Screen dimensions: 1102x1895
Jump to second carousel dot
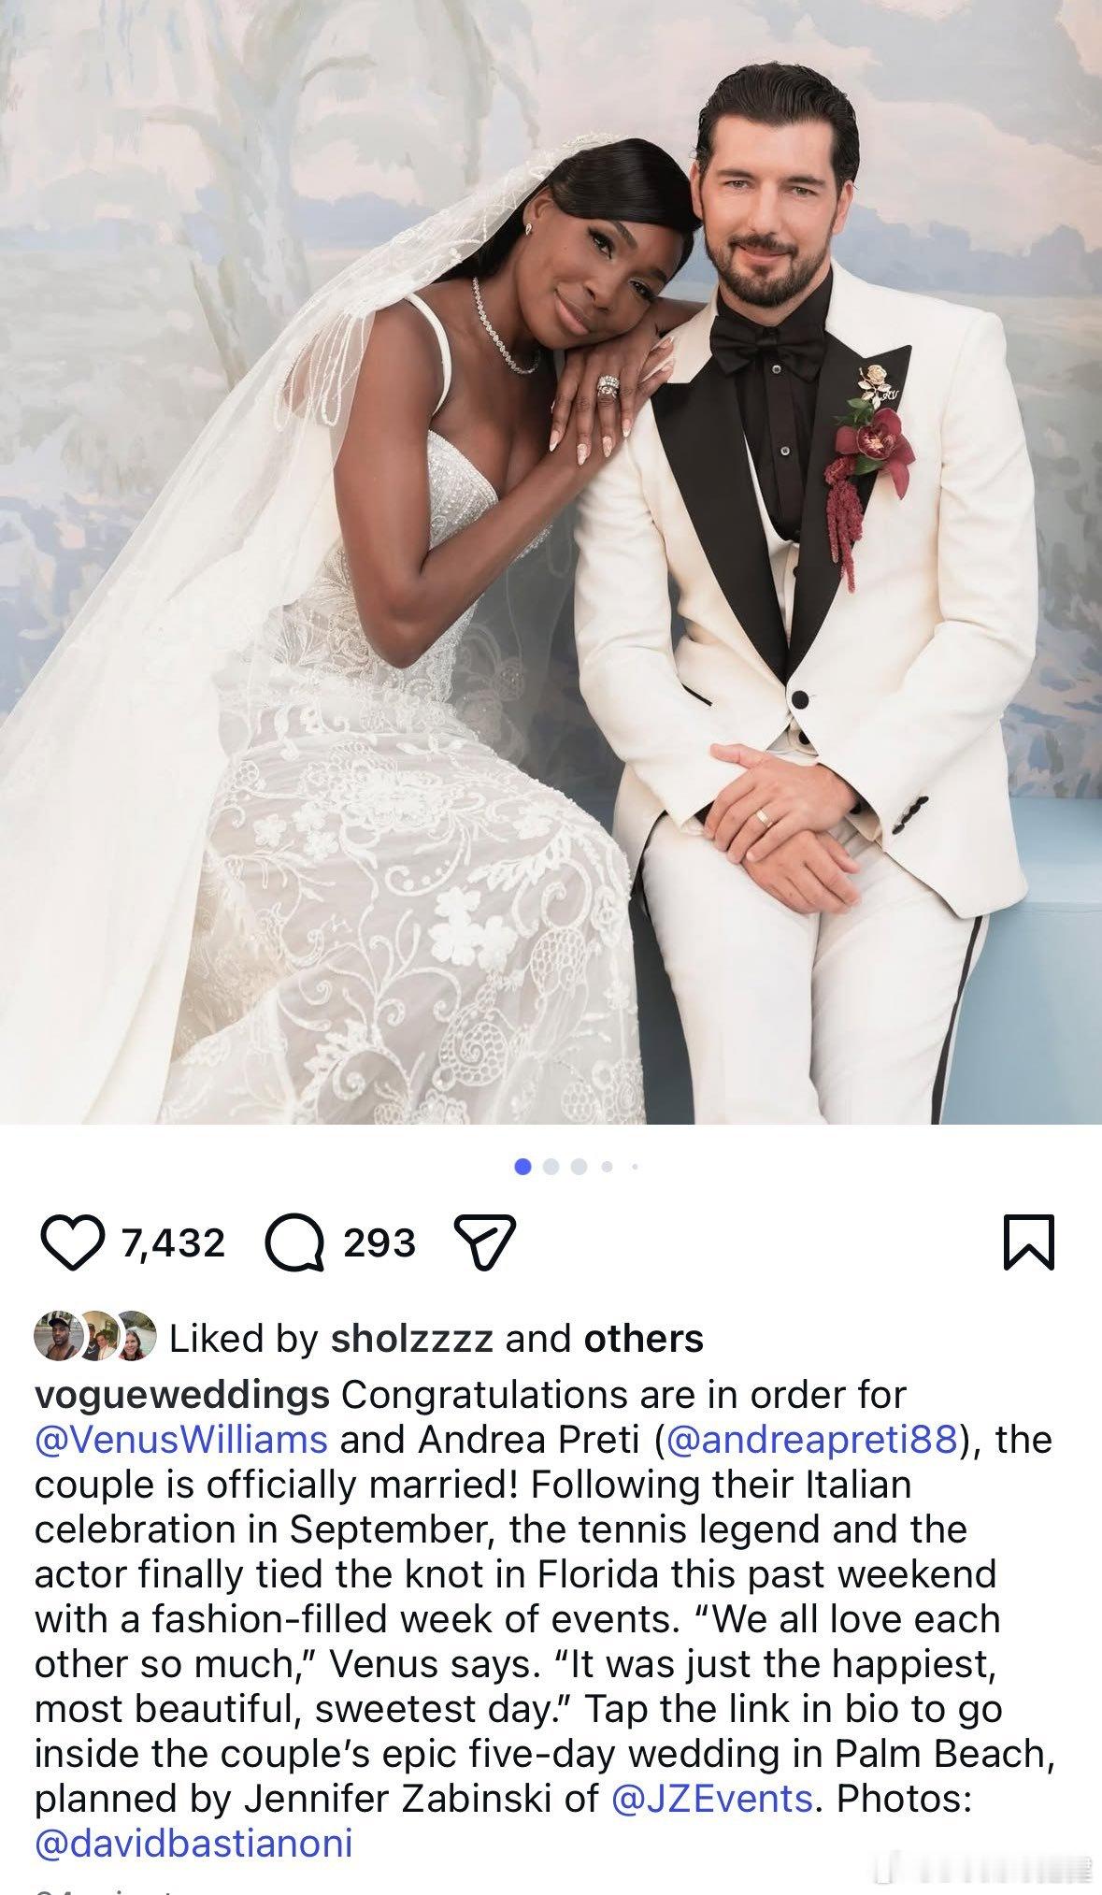[551, 1166]
